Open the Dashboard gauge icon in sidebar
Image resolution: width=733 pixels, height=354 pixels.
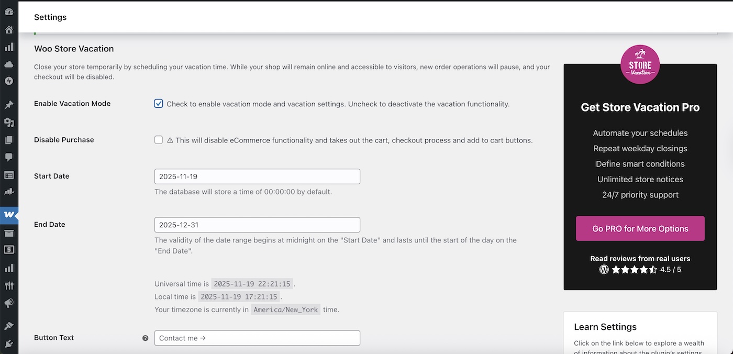coord(9,10)
